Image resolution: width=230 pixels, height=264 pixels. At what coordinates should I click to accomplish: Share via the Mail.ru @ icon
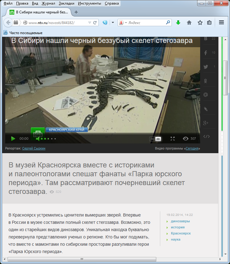(x=206, y=95)
